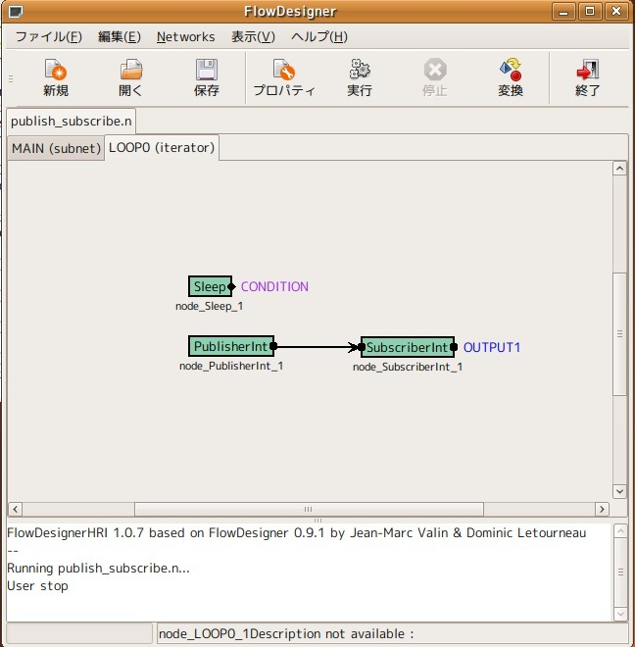Select the LOOP0 (iterator) tab

162,147
